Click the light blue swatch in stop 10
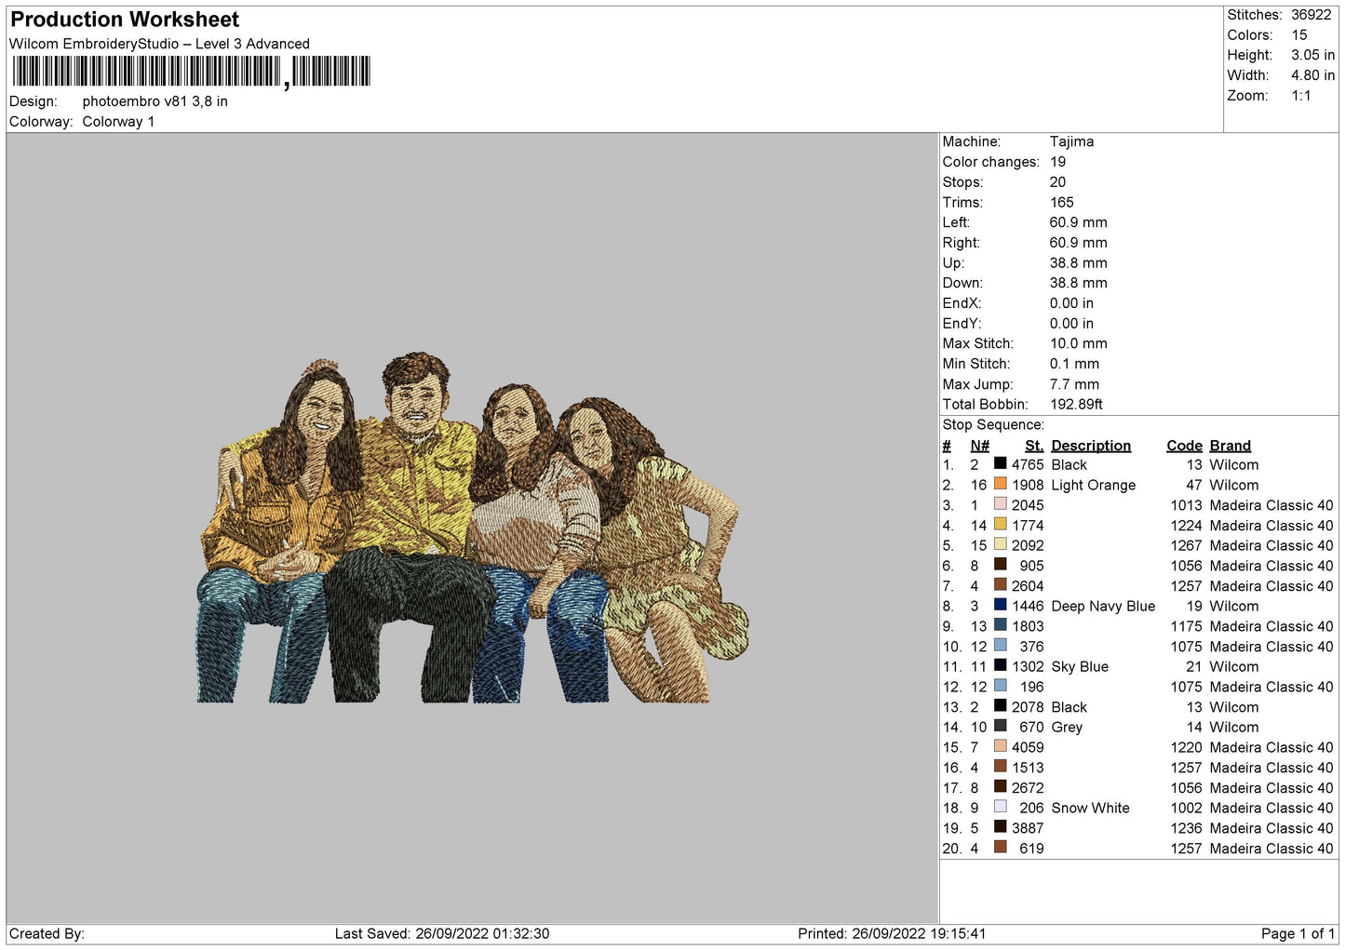 point(1000,646)
